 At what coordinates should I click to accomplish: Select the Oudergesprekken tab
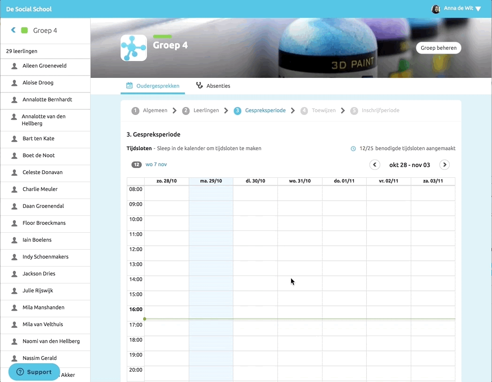[x=153, y=86]
